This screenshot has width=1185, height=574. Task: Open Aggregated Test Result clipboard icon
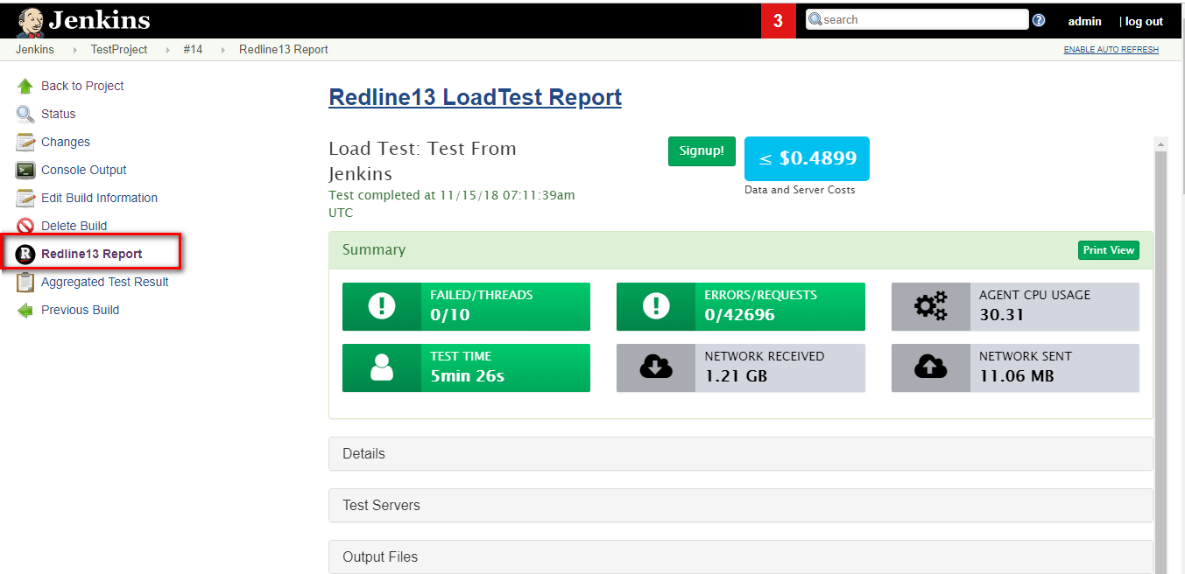click(x=23, y=281)
